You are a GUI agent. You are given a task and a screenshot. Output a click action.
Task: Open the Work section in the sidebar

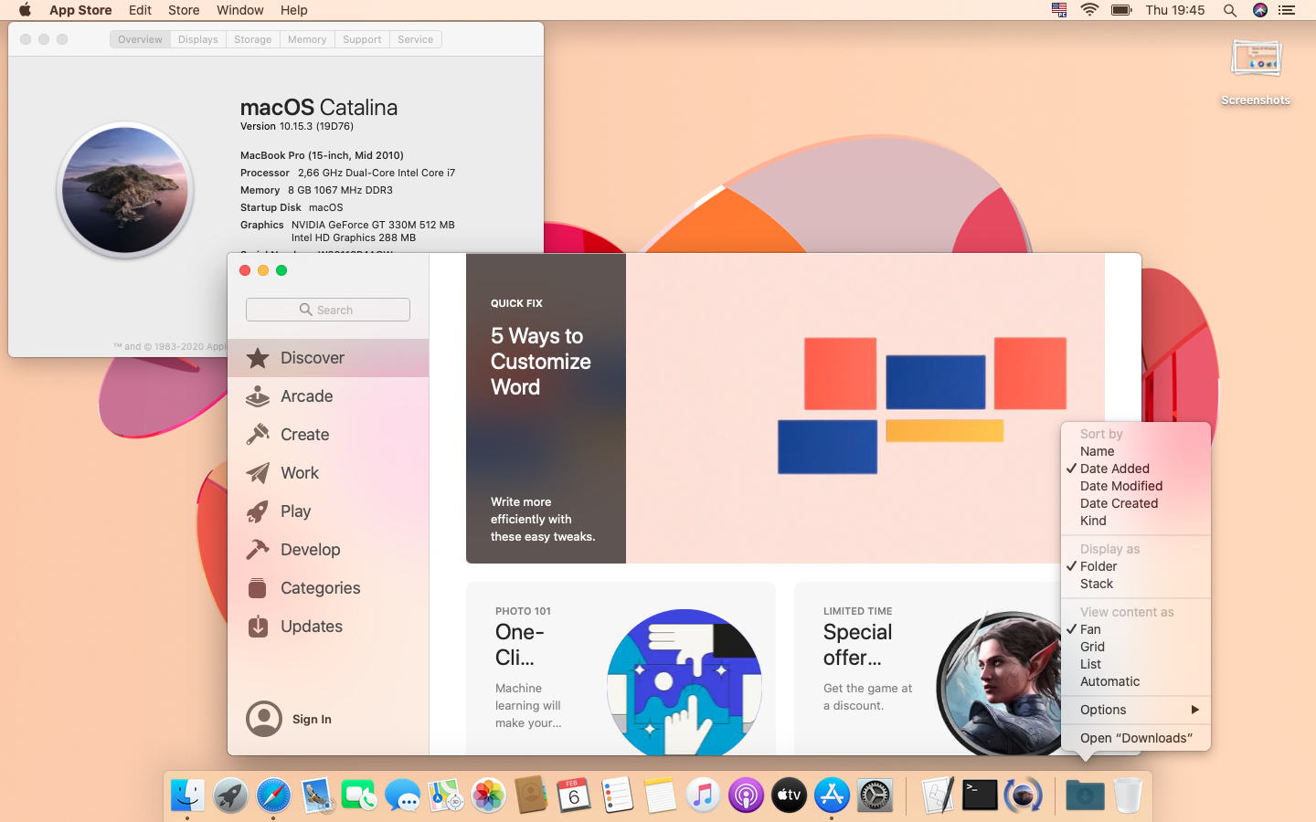point(328,473)
